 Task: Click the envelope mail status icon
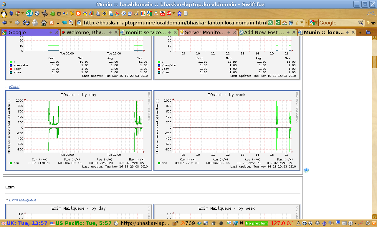[344, 223]
